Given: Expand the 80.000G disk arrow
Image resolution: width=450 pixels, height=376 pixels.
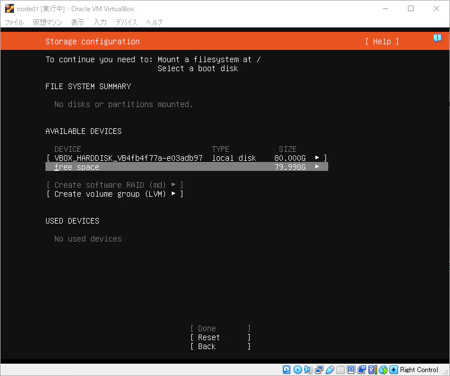Looking at the screenshot, I should (x=317, y=157).
